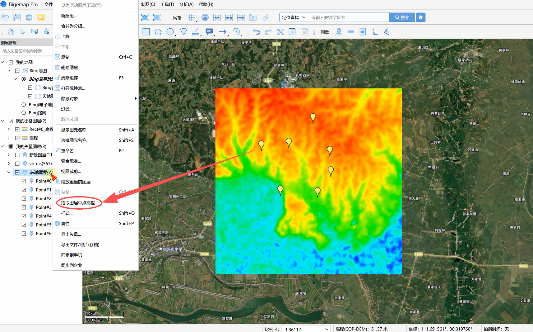Collapse the 我的地图 tree node

click(x=2, y=62)
